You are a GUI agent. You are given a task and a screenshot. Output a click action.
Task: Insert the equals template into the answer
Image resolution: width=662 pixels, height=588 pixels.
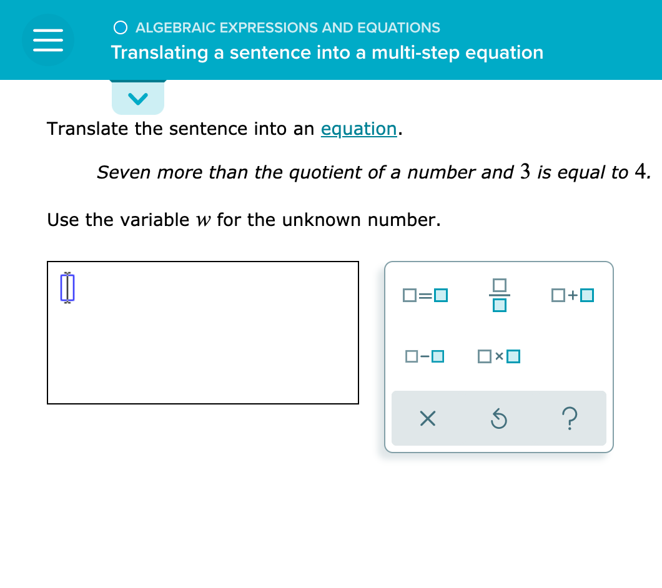425,295
